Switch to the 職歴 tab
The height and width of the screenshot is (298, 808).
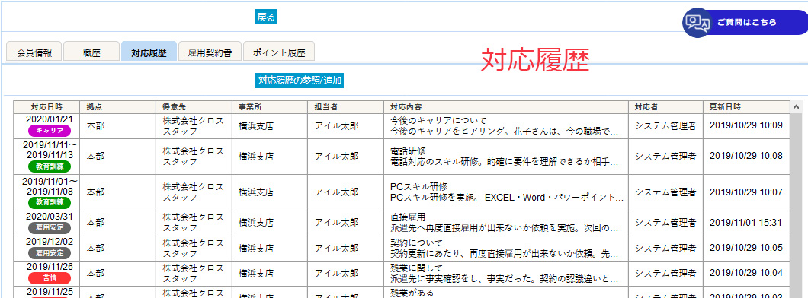point(91,52)
